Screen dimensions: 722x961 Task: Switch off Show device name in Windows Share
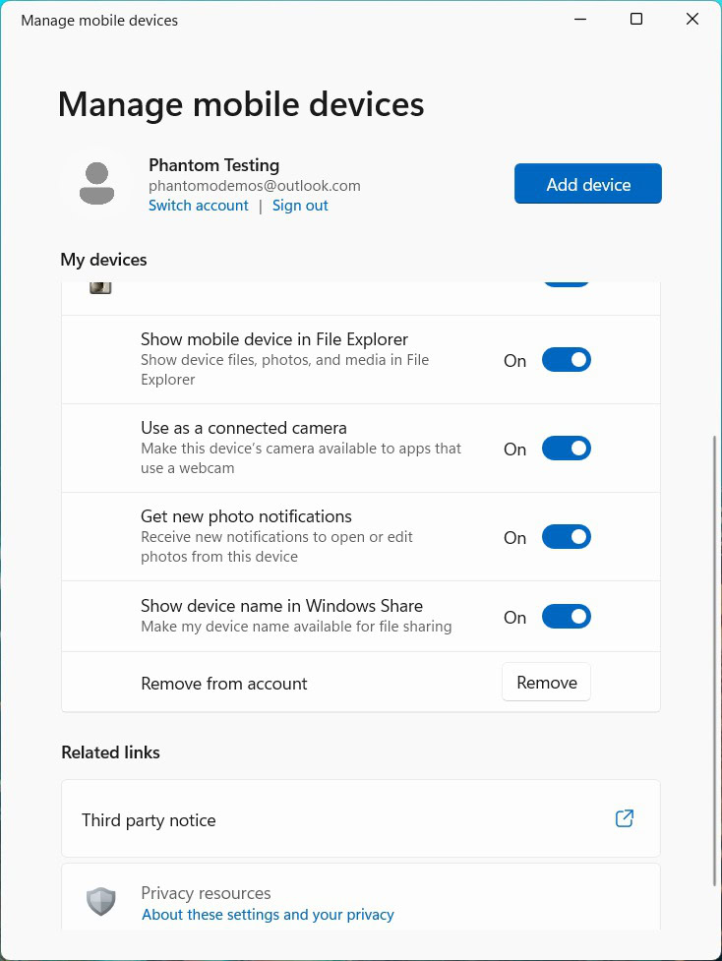[x=567, y=617]
